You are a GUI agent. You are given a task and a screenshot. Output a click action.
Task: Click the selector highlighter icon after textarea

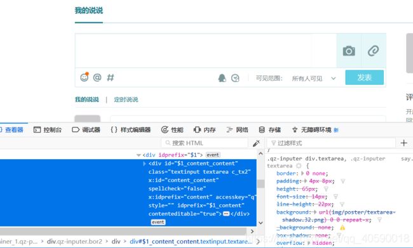[299, 166]
